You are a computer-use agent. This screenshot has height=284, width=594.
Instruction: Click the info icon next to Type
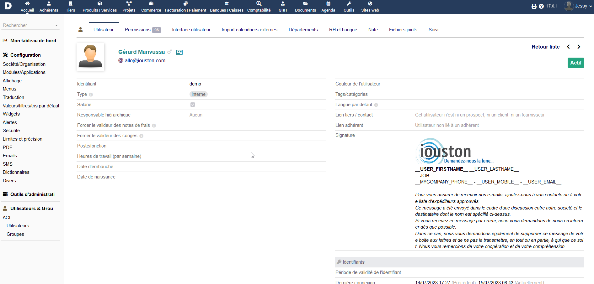tap(91, 95)
